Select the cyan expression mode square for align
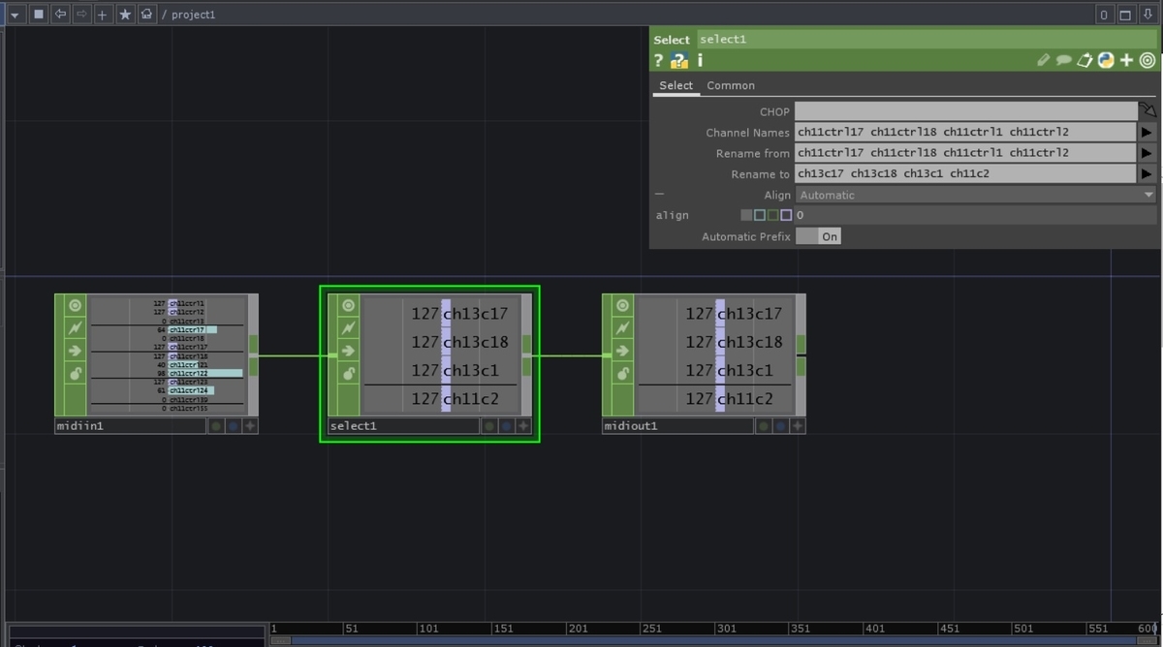This screenshot has width=1163, height=647. (759, 215)
